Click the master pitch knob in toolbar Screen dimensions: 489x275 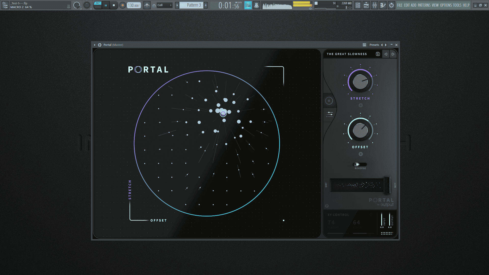pyautogui.click(x=87, y=5)
